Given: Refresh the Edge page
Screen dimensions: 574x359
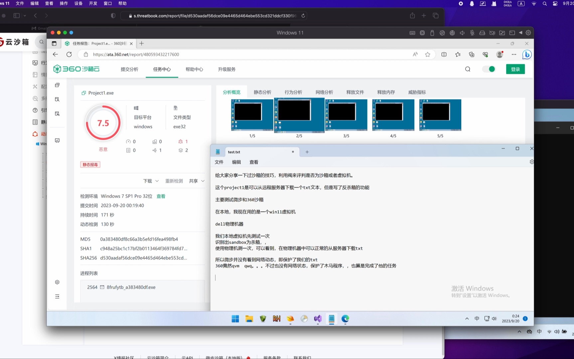Looking at the screenshot, I should point(69,54).
